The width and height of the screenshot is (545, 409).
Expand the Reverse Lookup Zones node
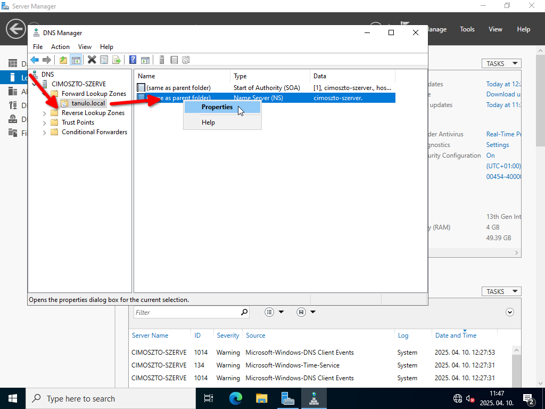click(45, 113)
